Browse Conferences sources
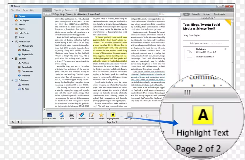Viewport: 245px width, 160px height. tap(27, 71)
